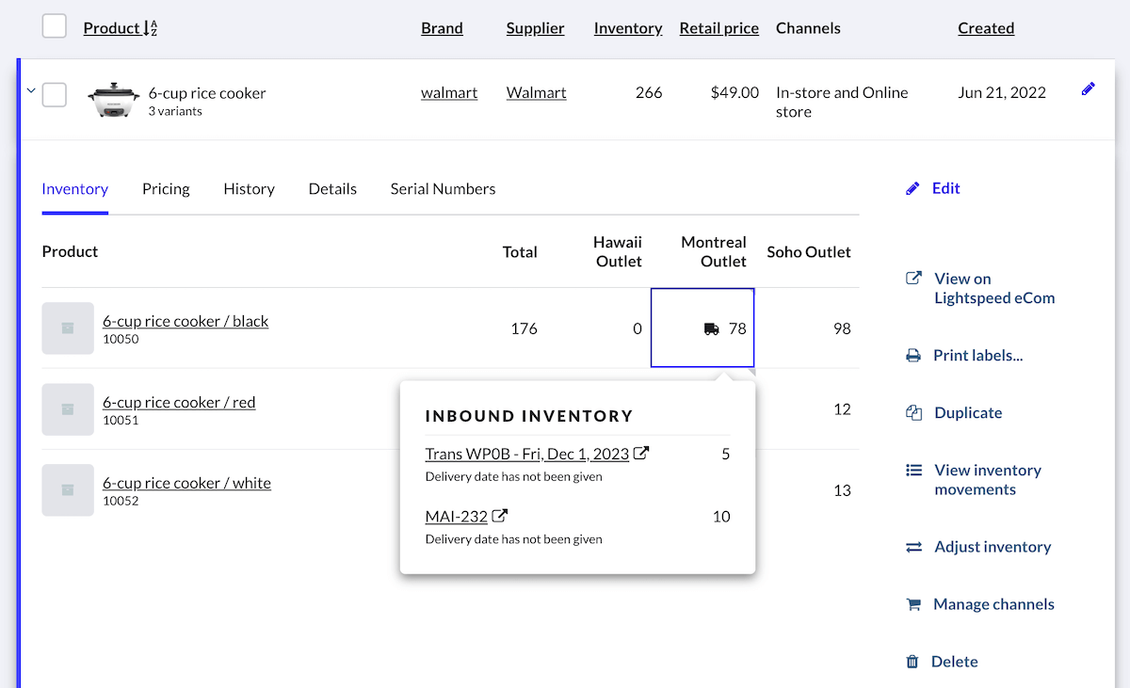Open Trans WP0B - Fri, Dec 1, 2023 transfer

(x=527, y=454)
